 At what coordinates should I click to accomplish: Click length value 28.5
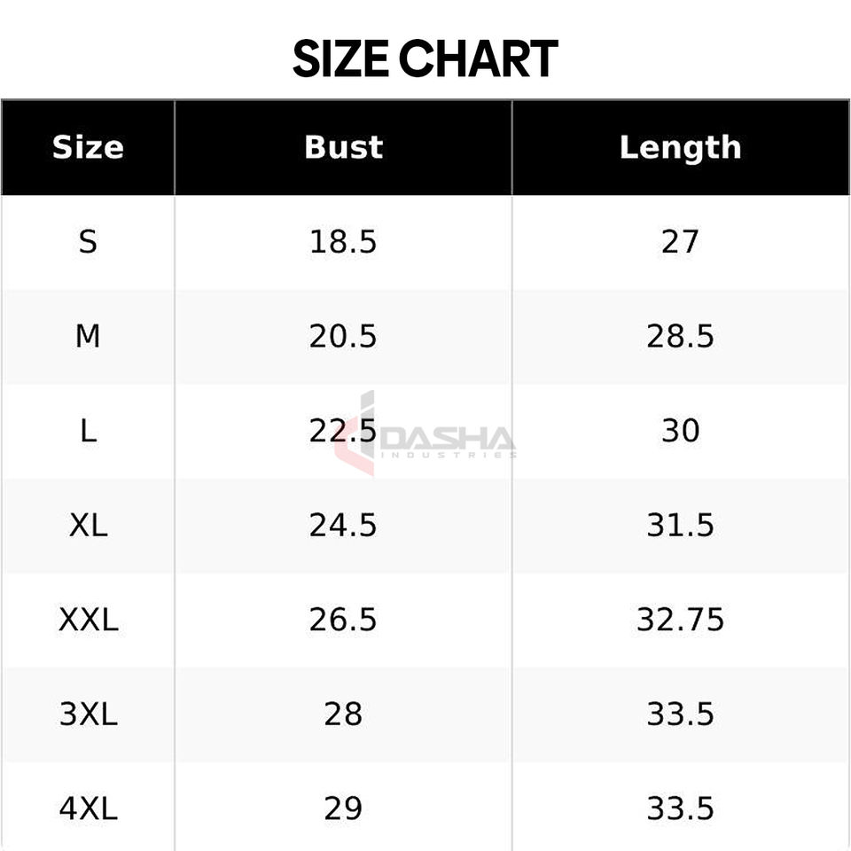(680, 337)
